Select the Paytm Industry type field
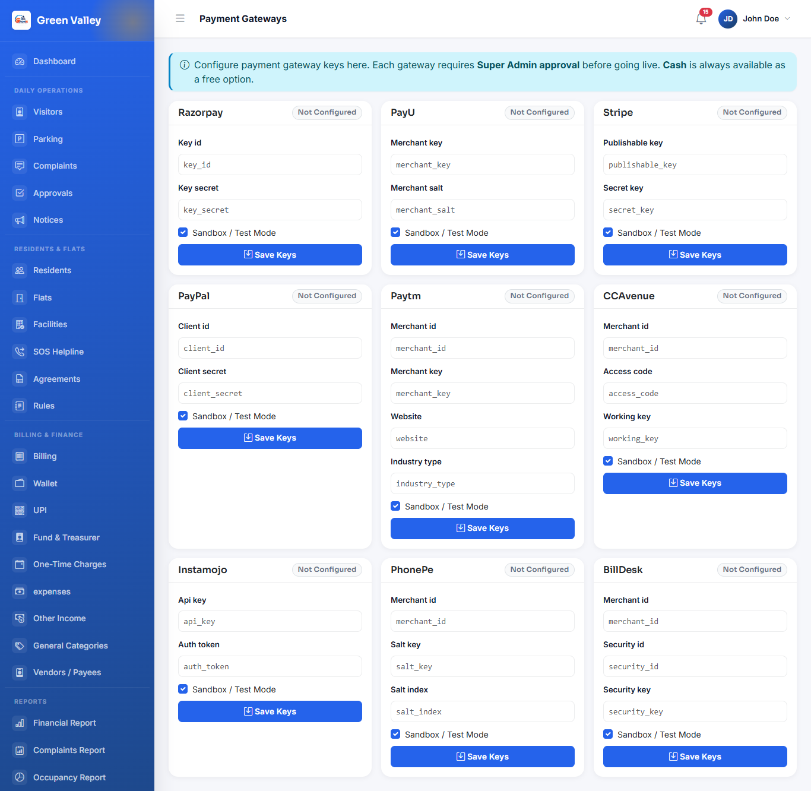 (483, 483)
